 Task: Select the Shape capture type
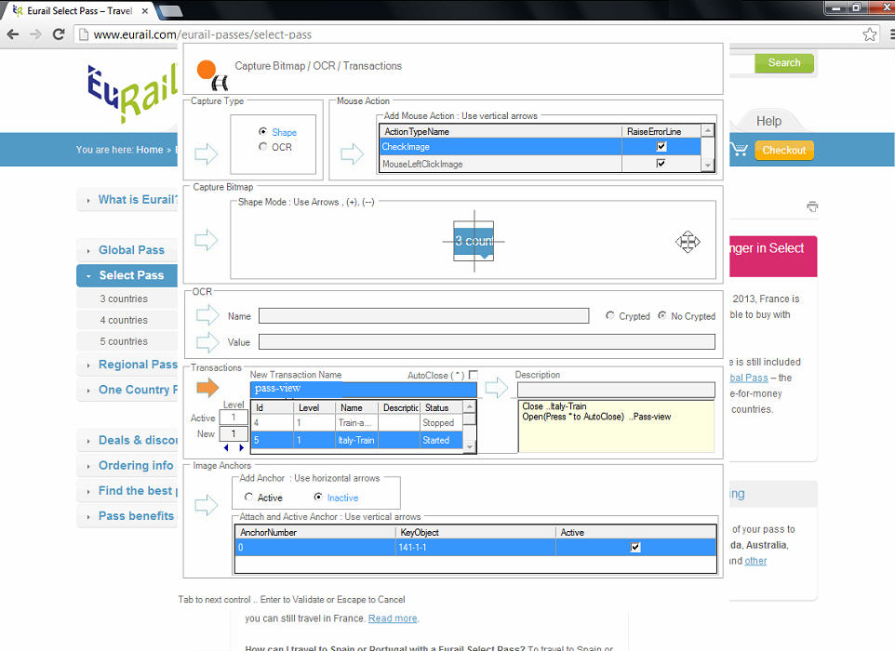[x=262, y=131]
